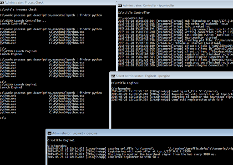The height and width of the screenshot is (165, 233).
Task: Click the Process Check window's cmd icon
Action: [x=2, y=2]
